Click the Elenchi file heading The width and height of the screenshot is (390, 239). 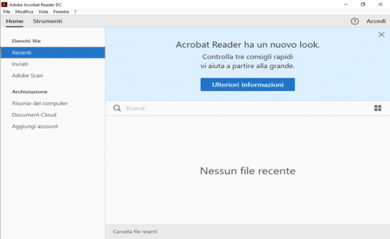coord(26,41)
